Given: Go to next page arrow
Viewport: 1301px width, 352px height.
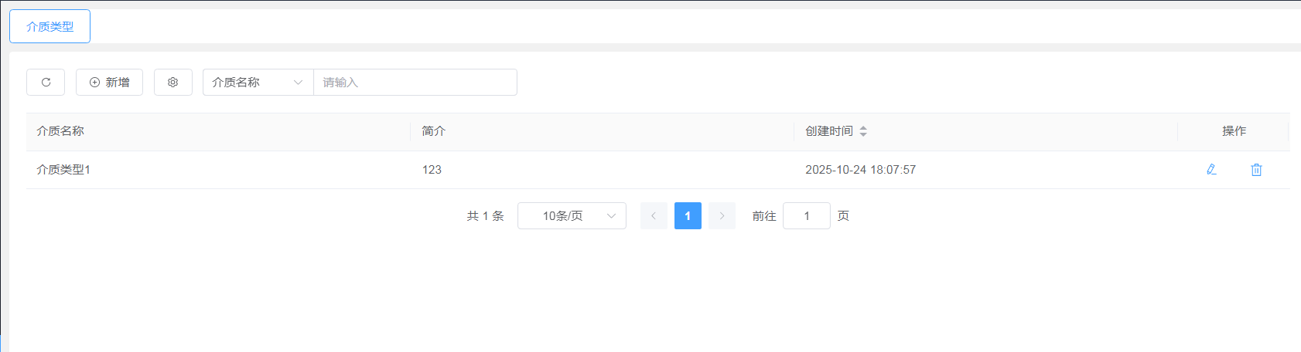Looking at the screenshot, I should 722,216.
